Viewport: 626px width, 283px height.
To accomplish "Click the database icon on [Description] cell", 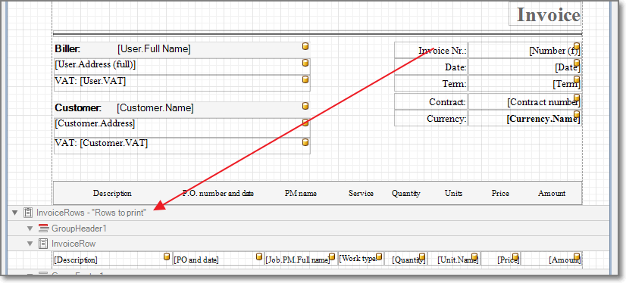I will [x=167, y=257].
